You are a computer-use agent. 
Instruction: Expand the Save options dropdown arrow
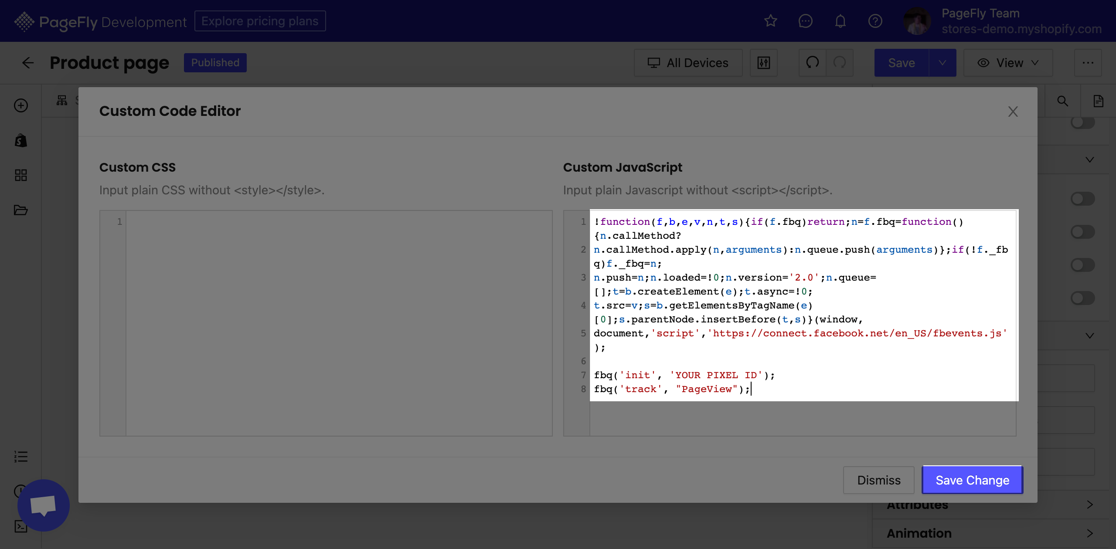(942, 63)
